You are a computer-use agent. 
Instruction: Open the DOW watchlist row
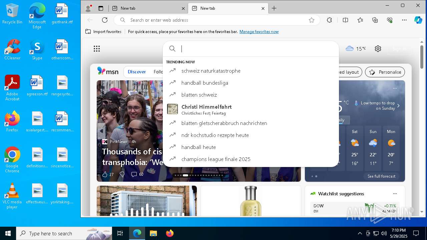[355, 208]
